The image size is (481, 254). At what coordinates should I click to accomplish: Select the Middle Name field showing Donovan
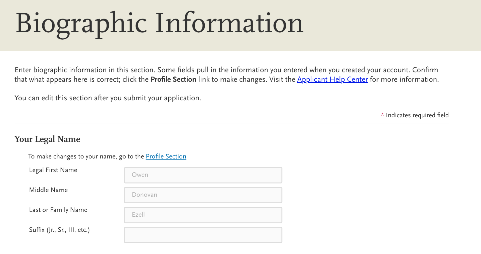[x=203, y=195]
